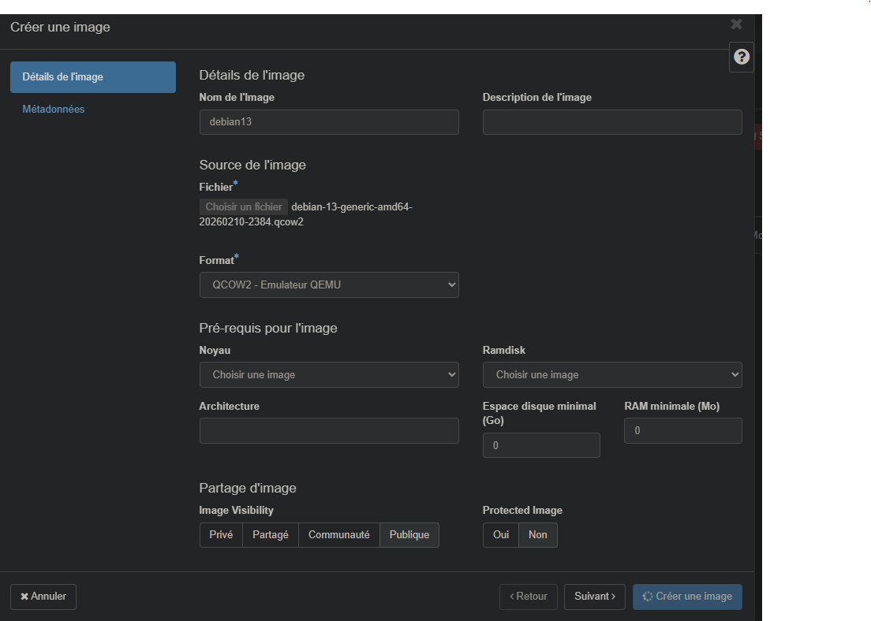The height and width of the screenshot is (621, 871).
Task: Click the Architecture text field
Action: [329, 430]
